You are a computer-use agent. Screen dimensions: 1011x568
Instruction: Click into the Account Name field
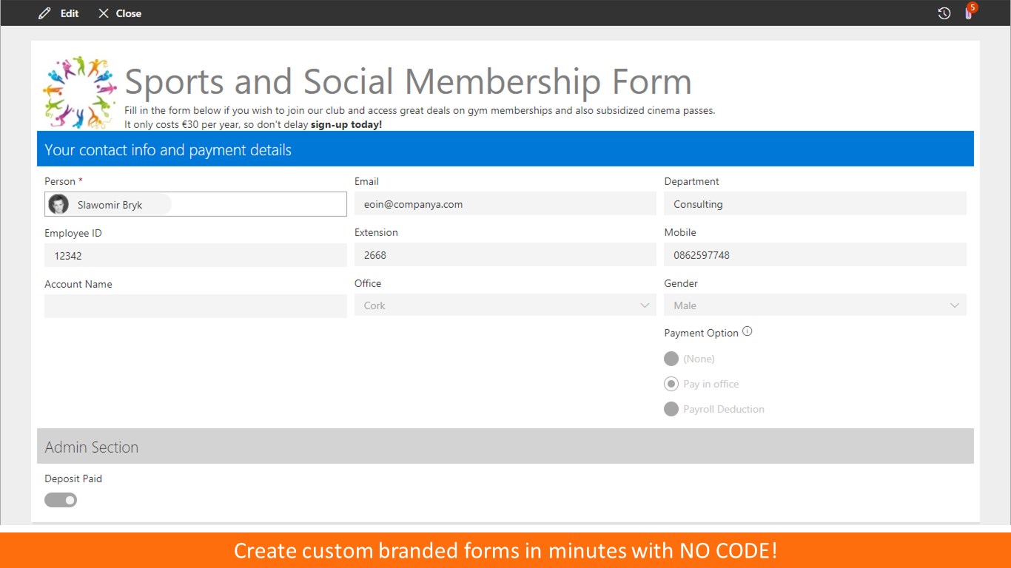click(x=195, y=306)
